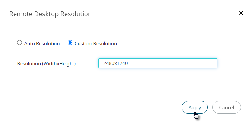Click the Apply button
This screenshot has width=252, height=125.
(195, 107)
